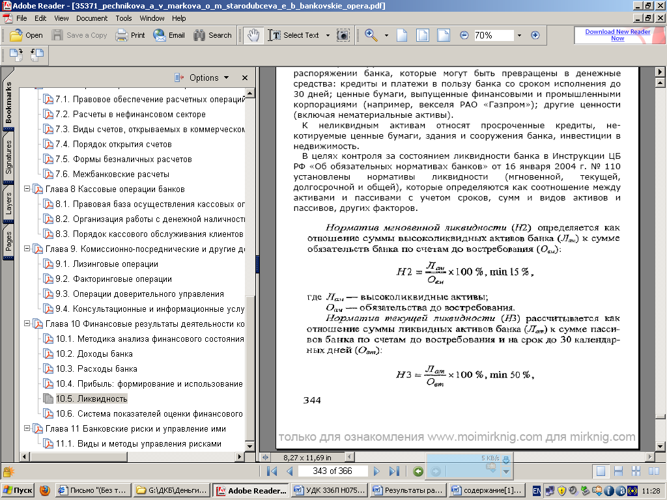Open the Tools menu
Viewport: 667px width, 500px height.
(x=123, y=18)
